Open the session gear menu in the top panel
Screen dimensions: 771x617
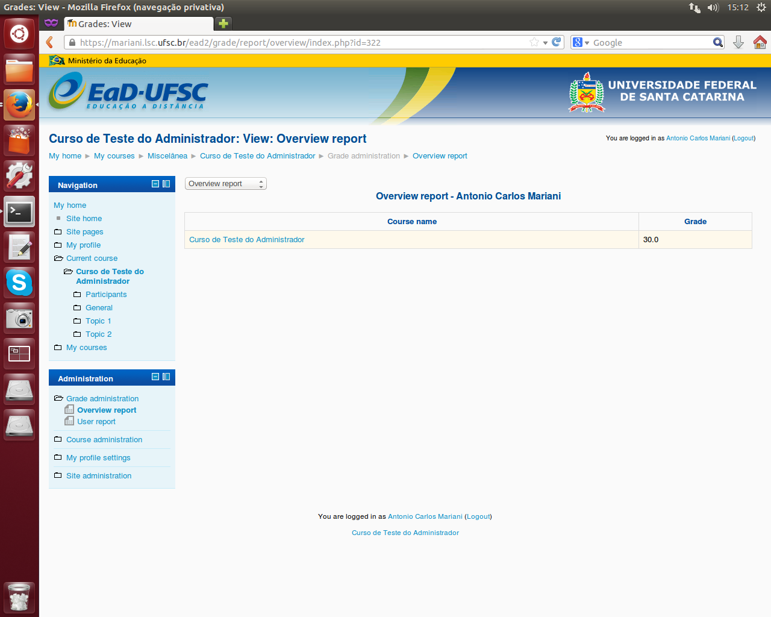coord(761,7)
